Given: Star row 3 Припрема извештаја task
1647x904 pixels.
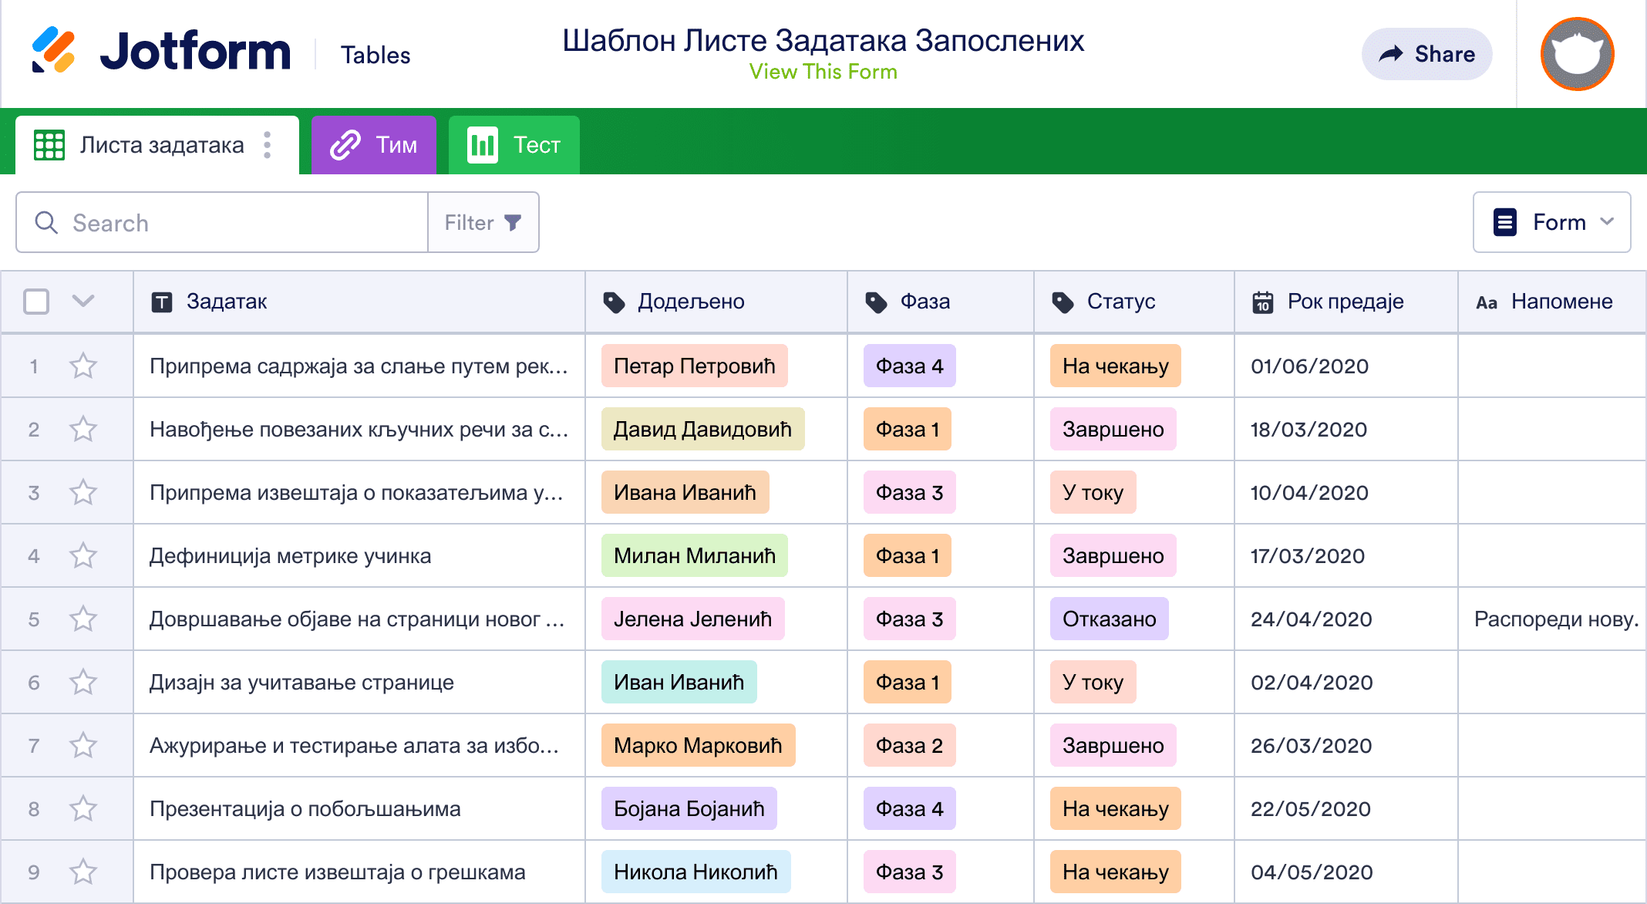Looking at the screenshot, I should pos(83,492).
